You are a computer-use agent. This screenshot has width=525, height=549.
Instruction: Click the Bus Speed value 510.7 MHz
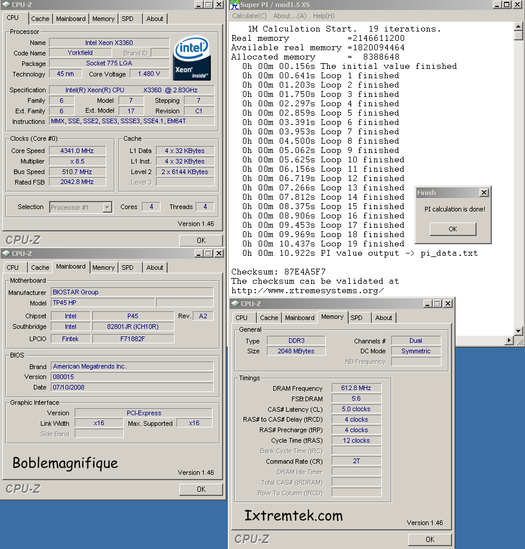click(x=77, y=172)
